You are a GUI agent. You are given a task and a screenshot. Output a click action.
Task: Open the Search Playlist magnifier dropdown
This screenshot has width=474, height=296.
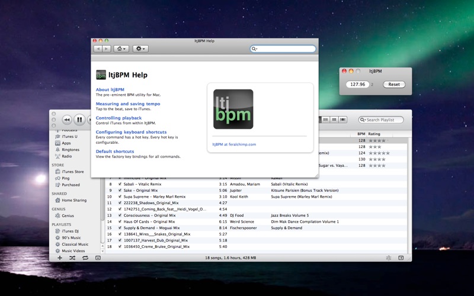tap(363, 120)
